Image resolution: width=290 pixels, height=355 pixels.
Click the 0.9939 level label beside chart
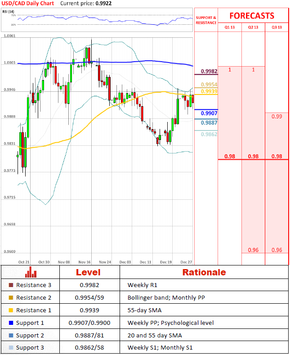(209, 91)
